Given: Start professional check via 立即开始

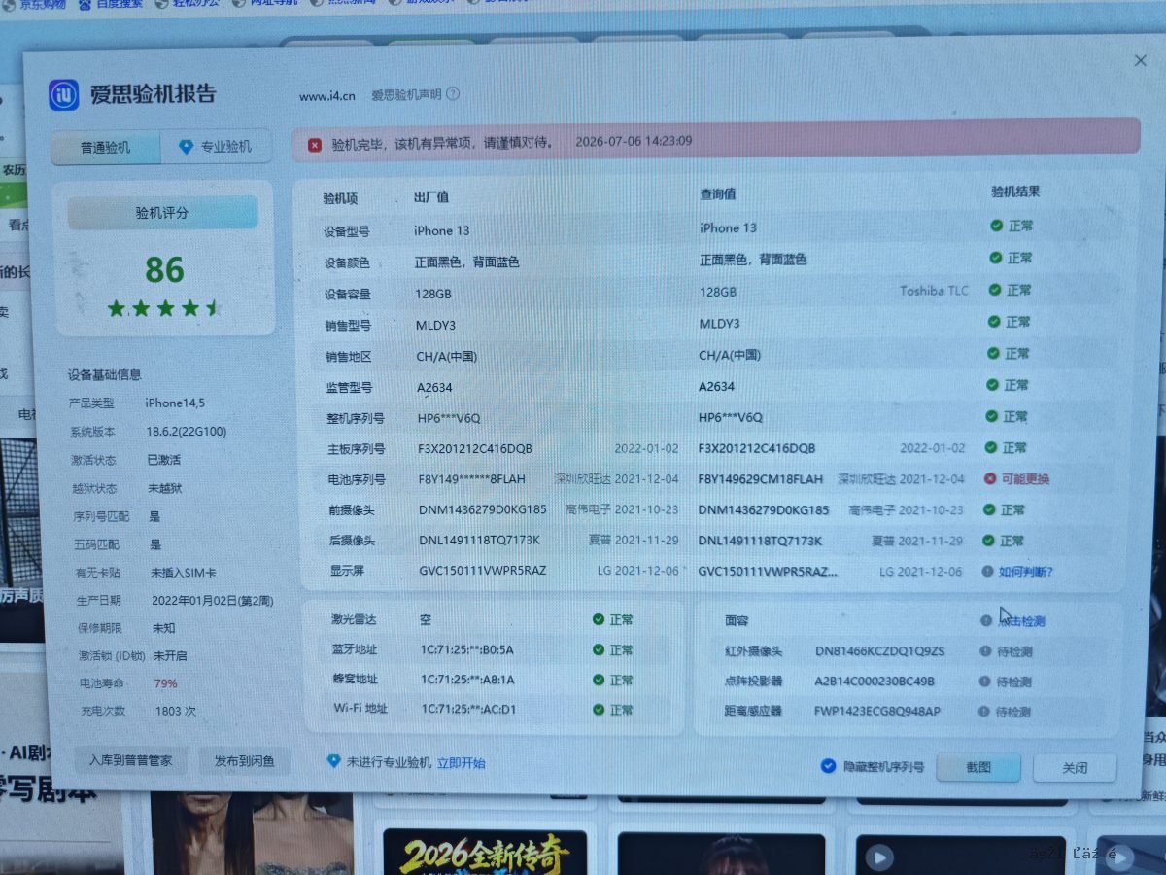Looking at the screenshot, I should (x=461, y=763).
